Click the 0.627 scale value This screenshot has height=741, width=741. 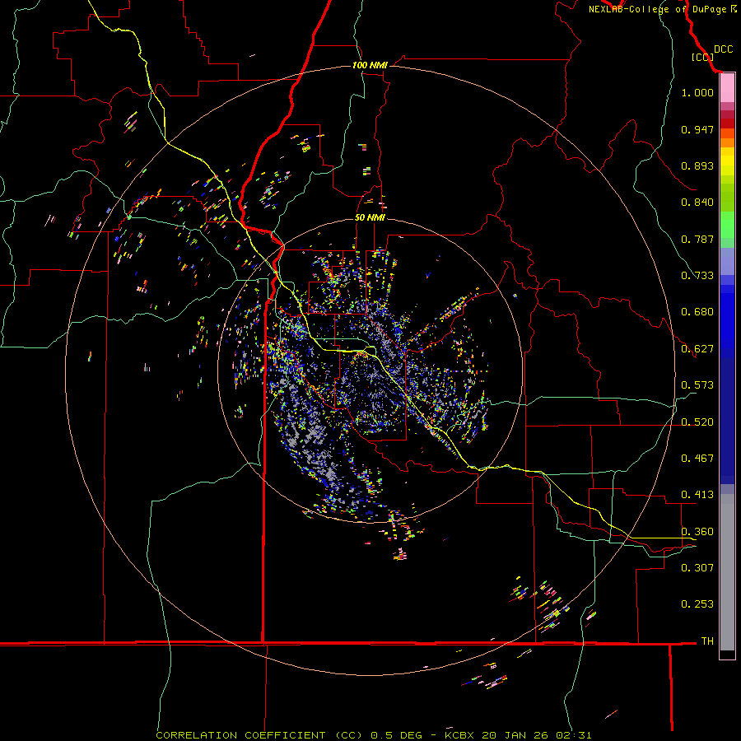point(697,349)
